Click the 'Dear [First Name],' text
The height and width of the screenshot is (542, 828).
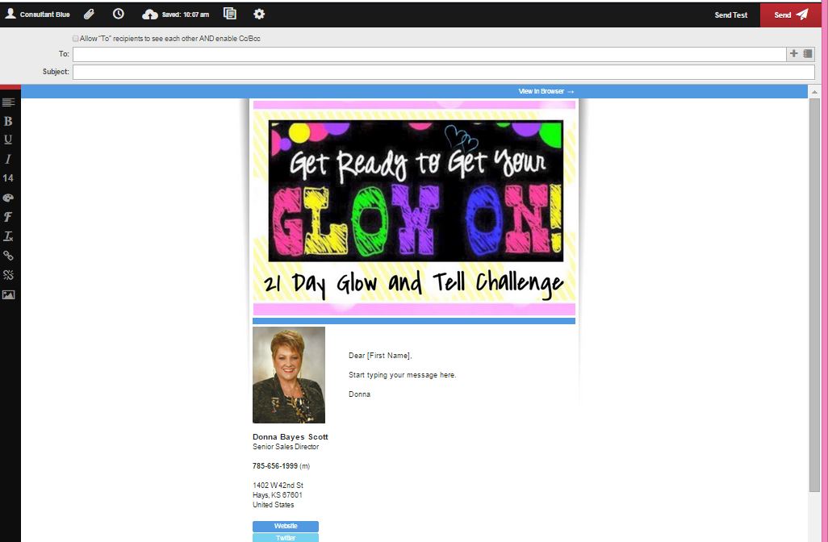(380, 356)
